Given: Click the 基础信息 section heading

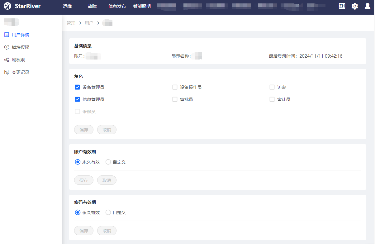Looking at the screenshot, I should 83,46.
